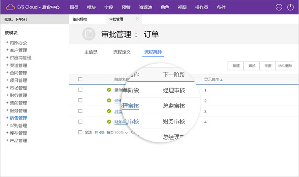Check the first row checkbox
The image size is (299, 177).
[x=80, y=90]
